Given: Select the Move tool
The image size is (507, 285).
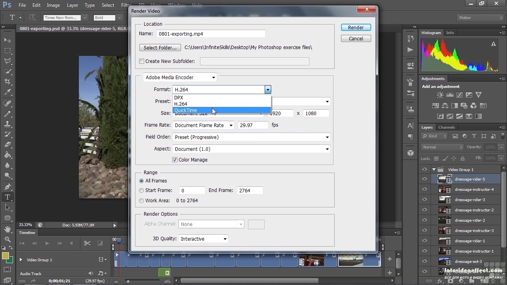Looking at the screenshot, I should [8, 40].
